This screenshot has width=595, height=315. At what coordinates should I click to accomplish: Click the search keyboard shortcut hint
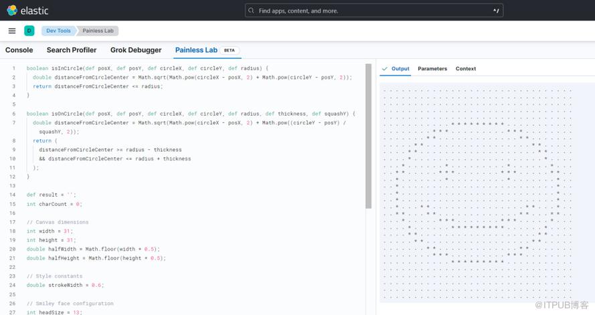pos(496,11)
